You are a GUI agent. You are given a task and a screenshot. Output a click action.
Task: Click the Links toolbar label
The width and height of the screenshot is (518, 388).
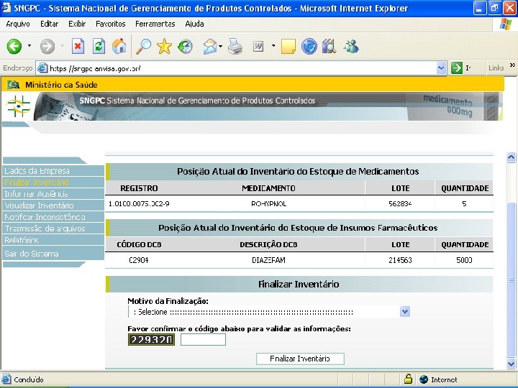click(496, 68)
